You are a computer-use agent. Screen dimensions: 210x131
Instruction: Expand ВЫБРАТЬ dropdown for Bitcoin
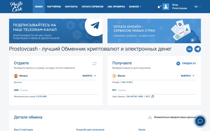(x=187, y=76)
